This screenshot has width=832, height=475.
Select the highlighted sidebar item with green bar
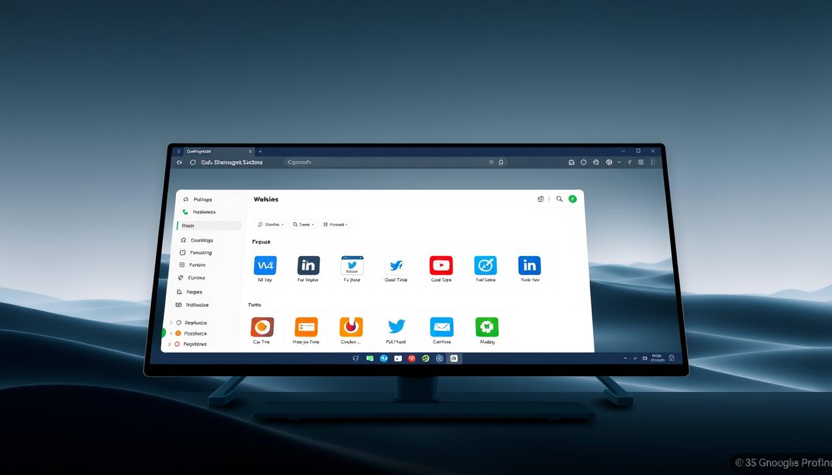[x=209, y=226]
